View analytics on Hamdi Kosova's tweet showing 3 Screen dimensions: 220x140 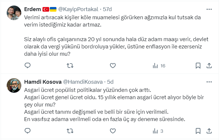coord(158,131)
